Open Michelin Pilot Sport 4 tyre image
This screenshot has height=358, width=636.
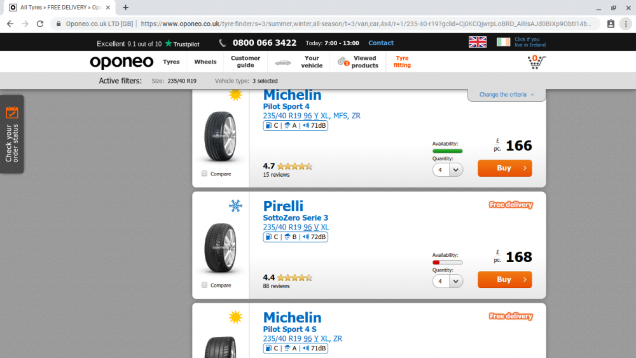(220, 137)
